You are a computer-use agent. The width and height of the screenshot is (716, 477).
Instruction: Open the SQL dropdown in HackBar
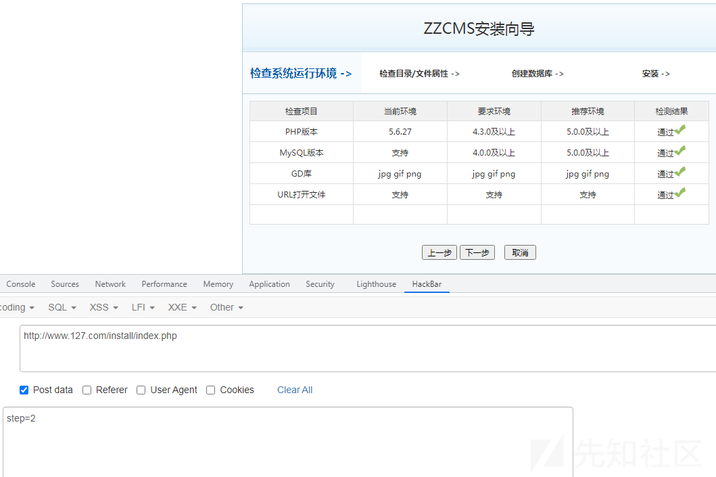click(62, 307)
